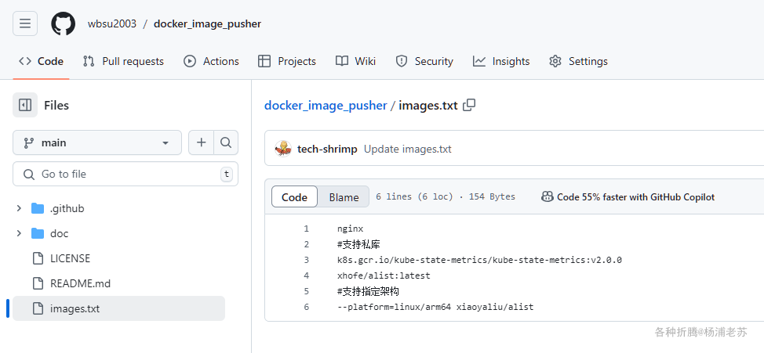Screen dimensions: 764x353
Task: Select README.md in the file tree
Action: coord(80,283)
